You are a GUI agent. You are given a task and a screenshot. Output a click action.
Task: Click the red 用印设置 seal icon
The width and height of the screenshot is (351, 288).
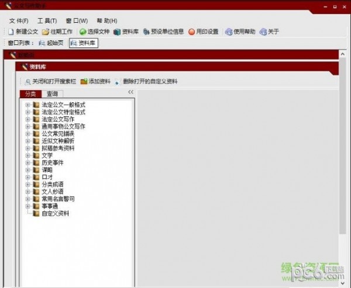[192, 32]
